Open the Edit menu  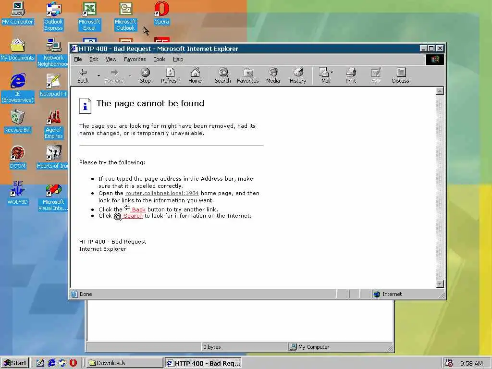(x=94, y=59)
